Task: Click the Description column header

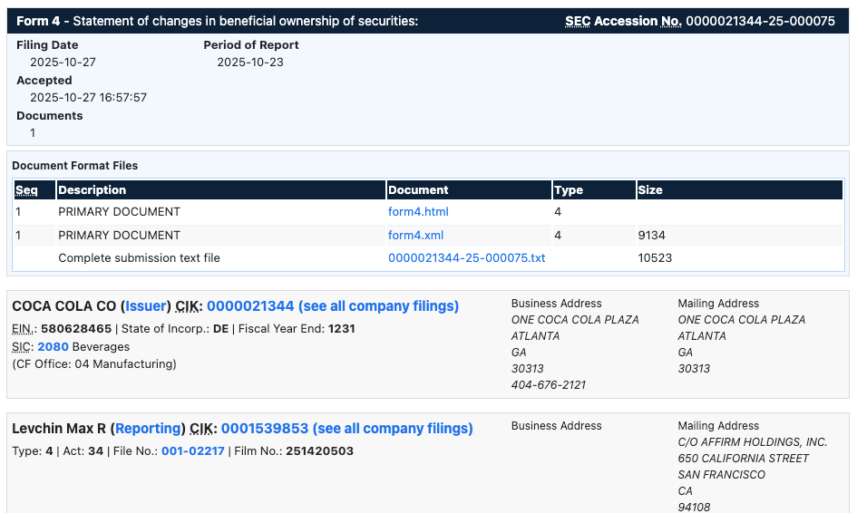Action: coord(92,190)
